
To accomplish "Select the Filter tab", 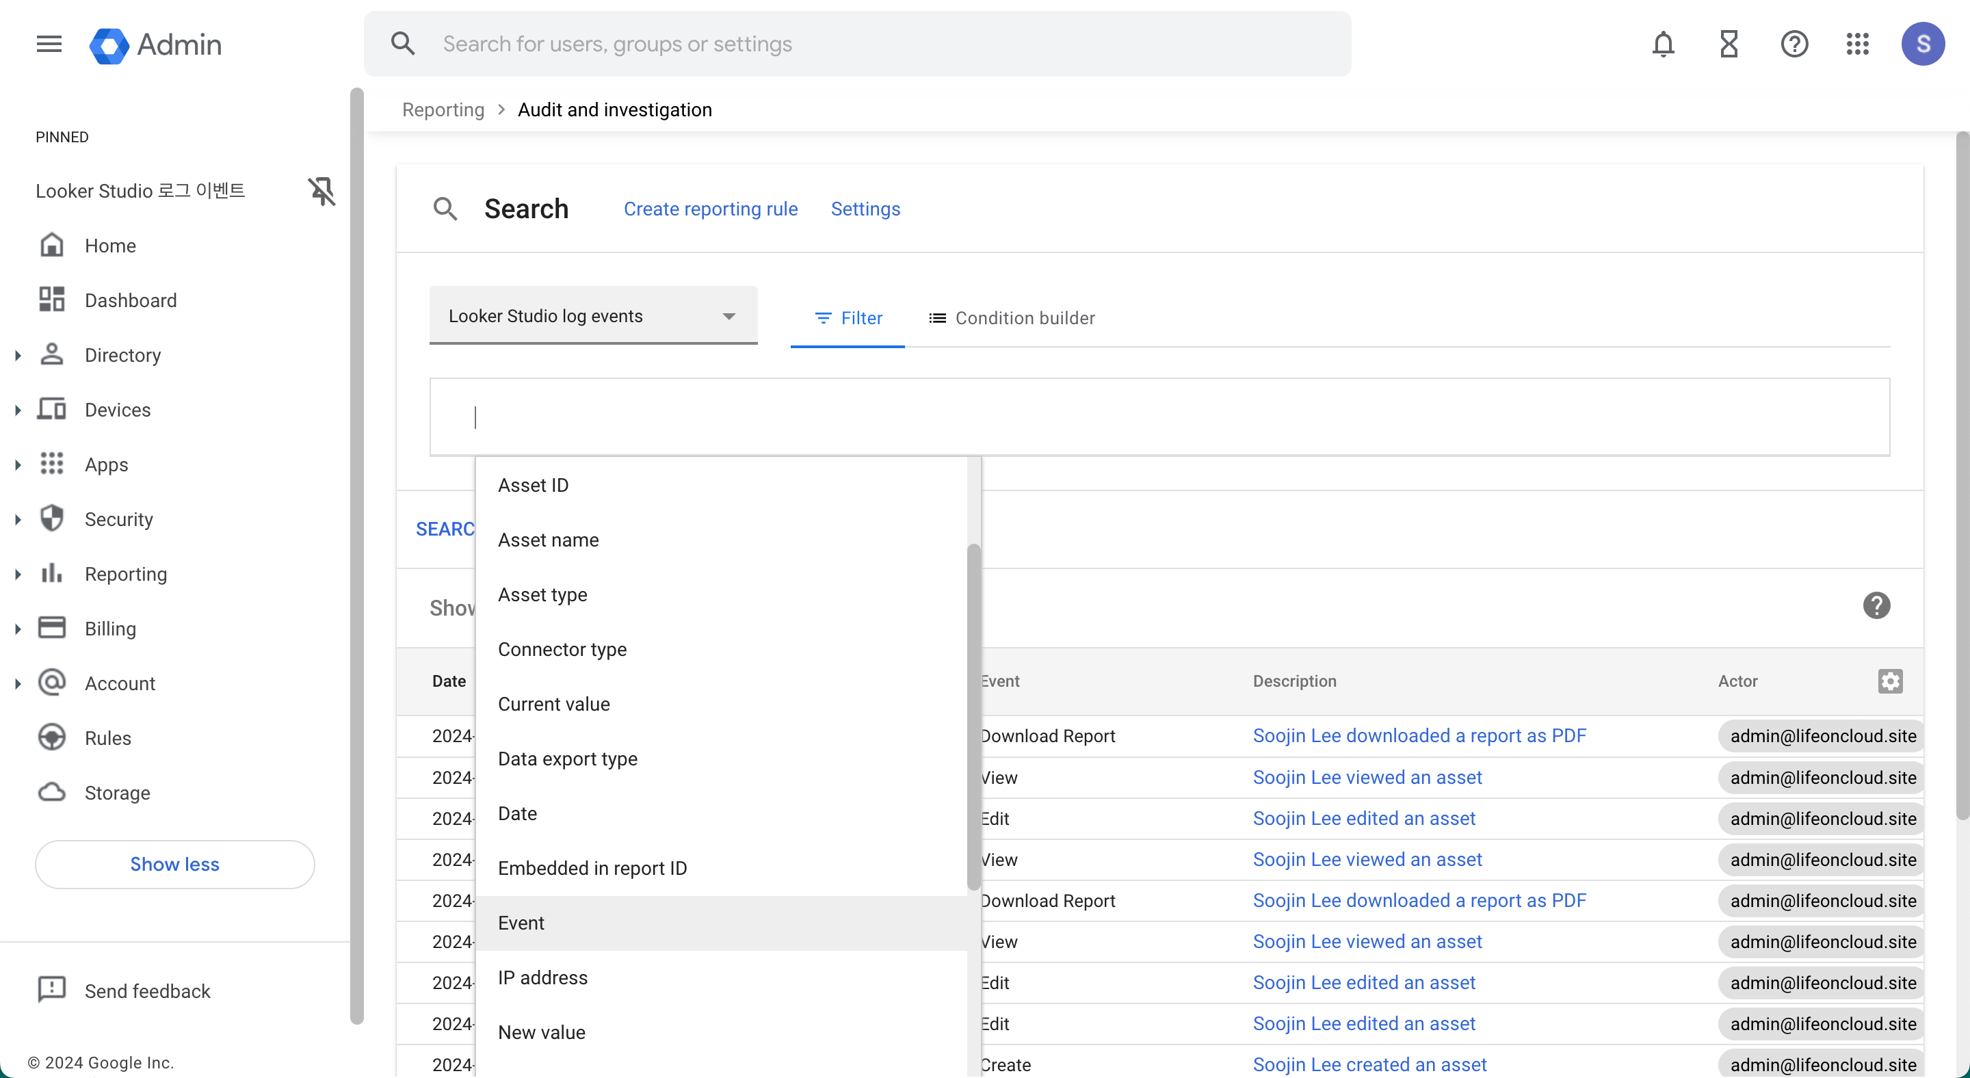I will pyautogui.click(x=848, y=318).
